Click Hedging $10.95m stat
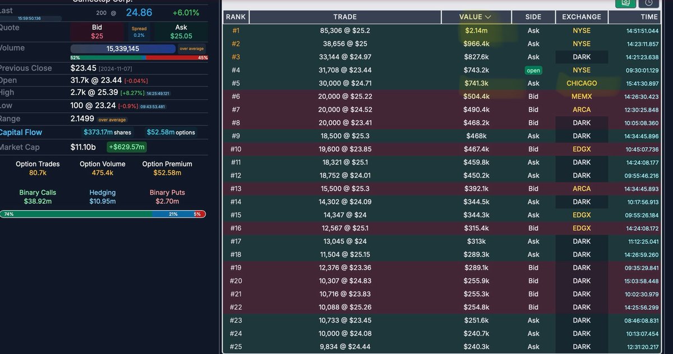 [x=103, y=197]
